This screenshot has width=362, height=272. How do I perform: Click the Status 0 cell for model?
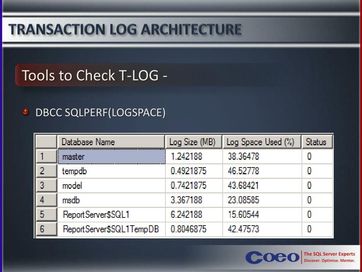coord(317,186)
